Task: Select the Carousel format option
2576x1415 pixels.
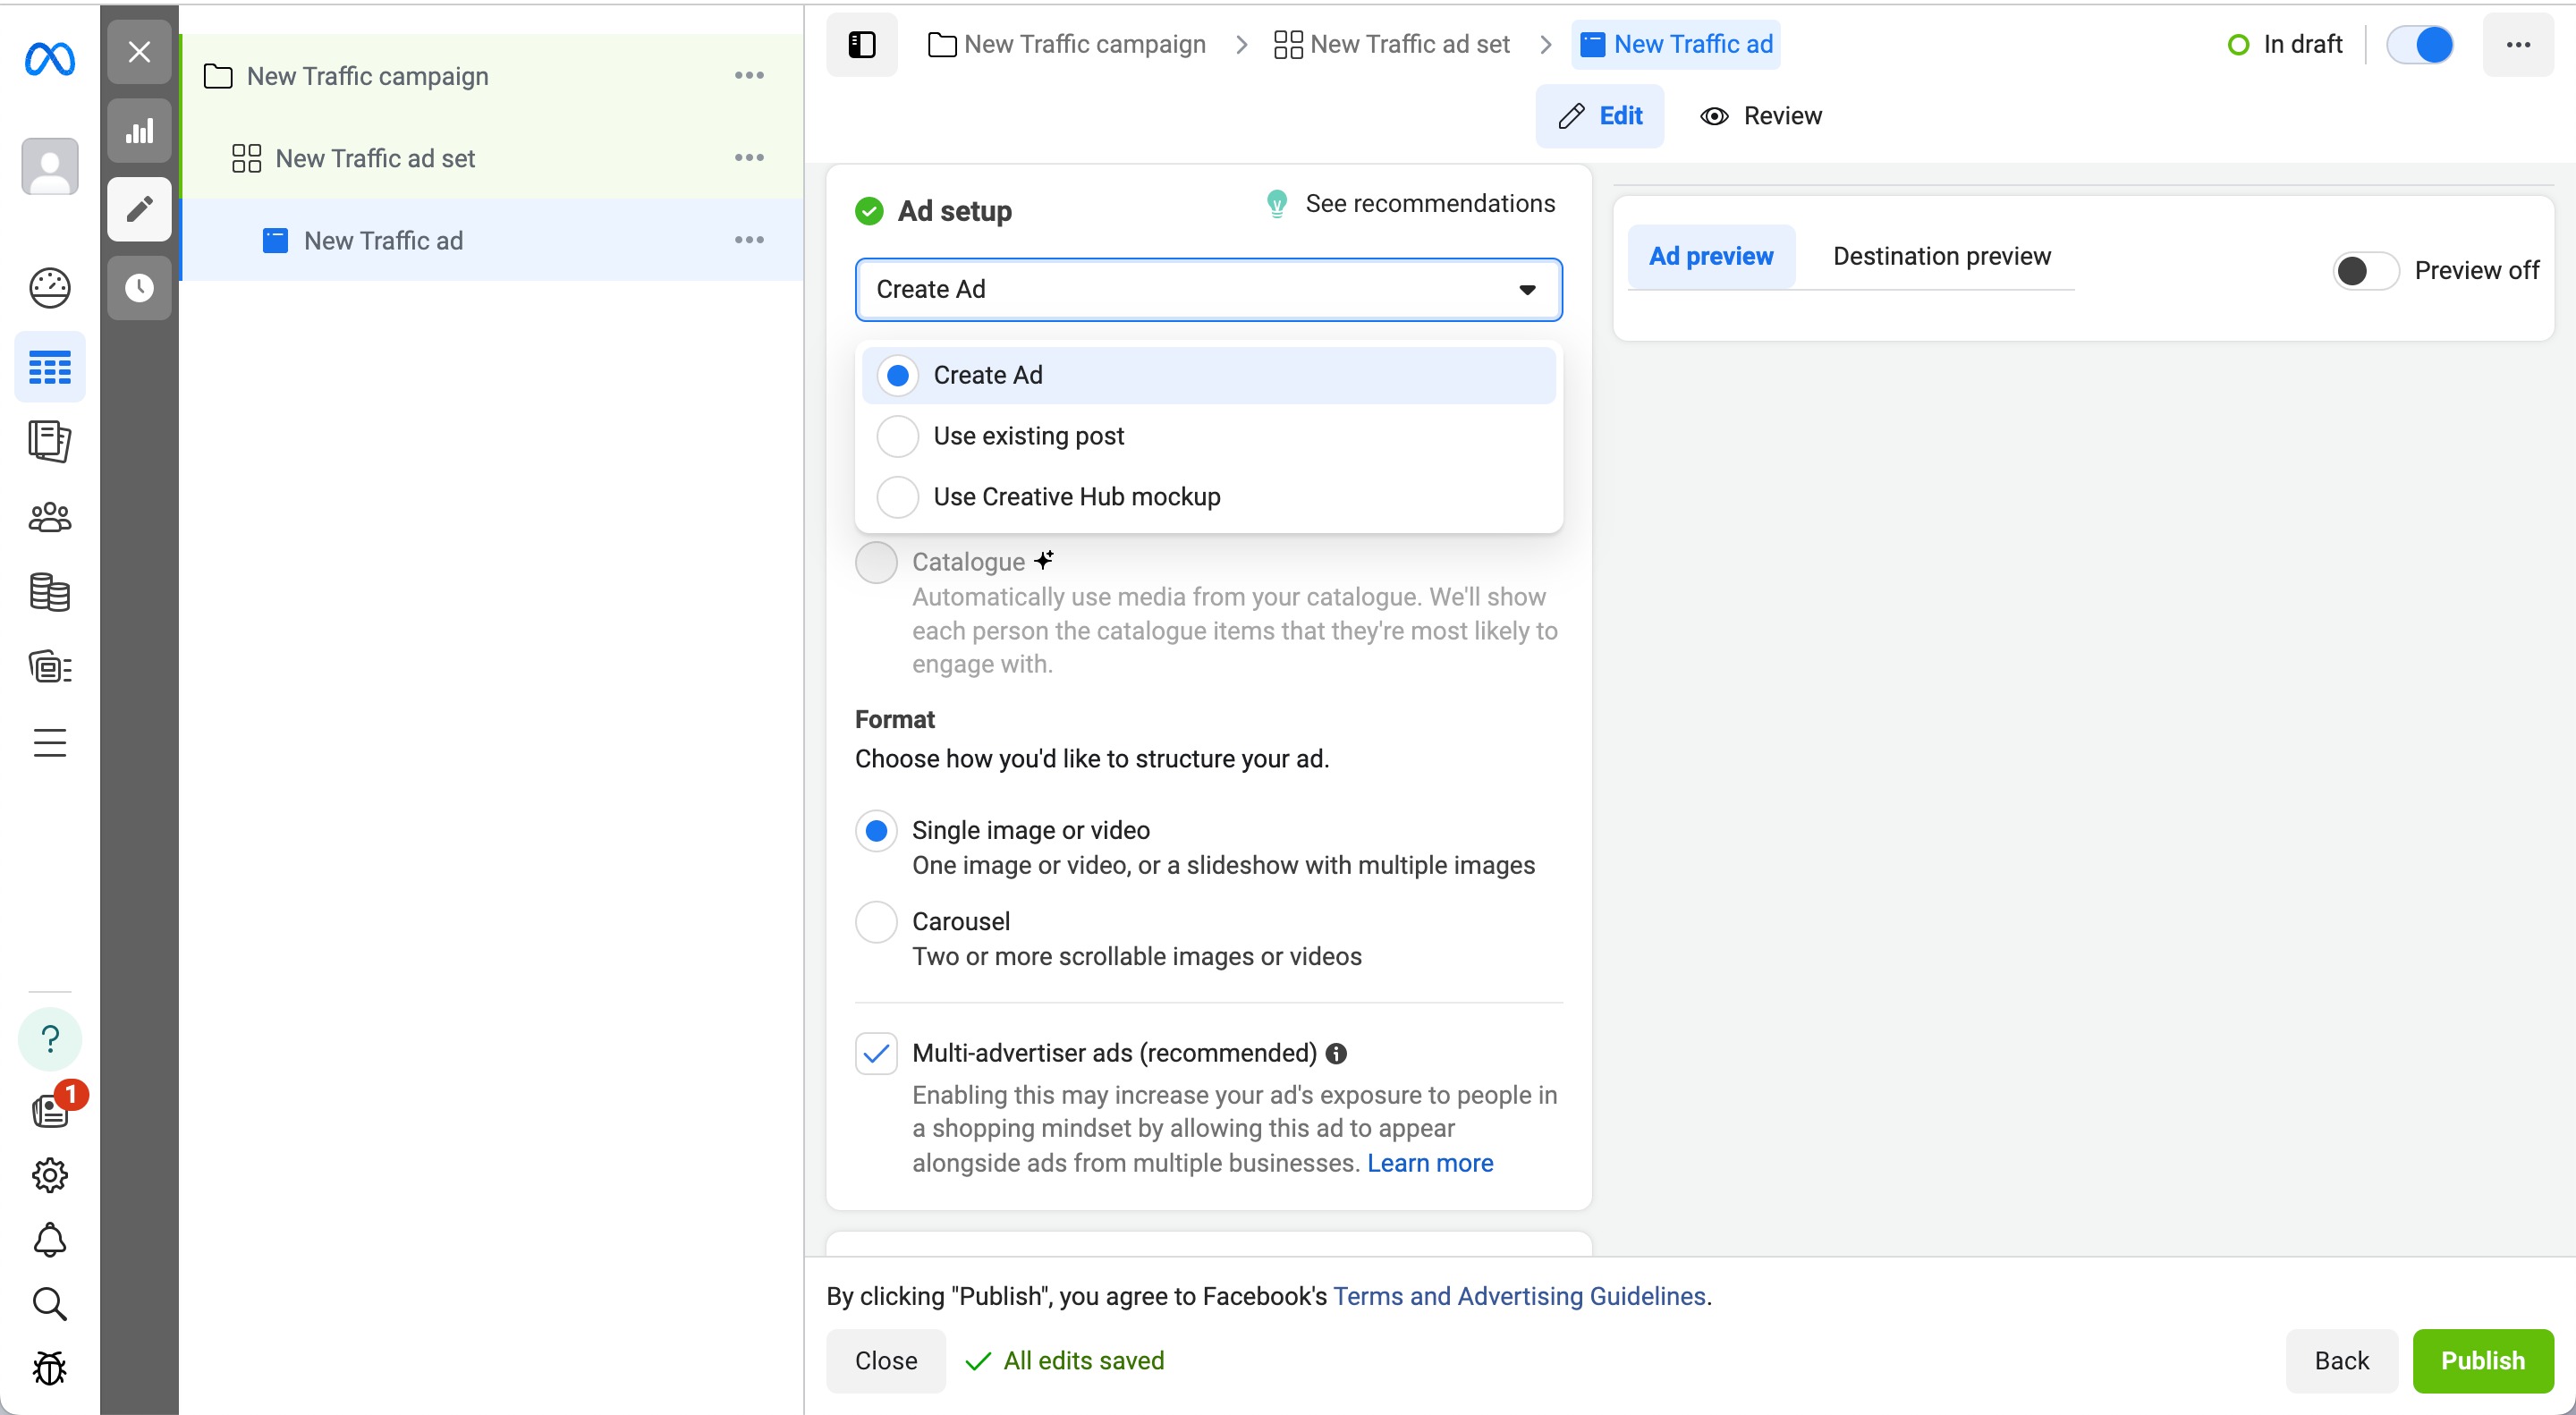Action: click(877, 922)
